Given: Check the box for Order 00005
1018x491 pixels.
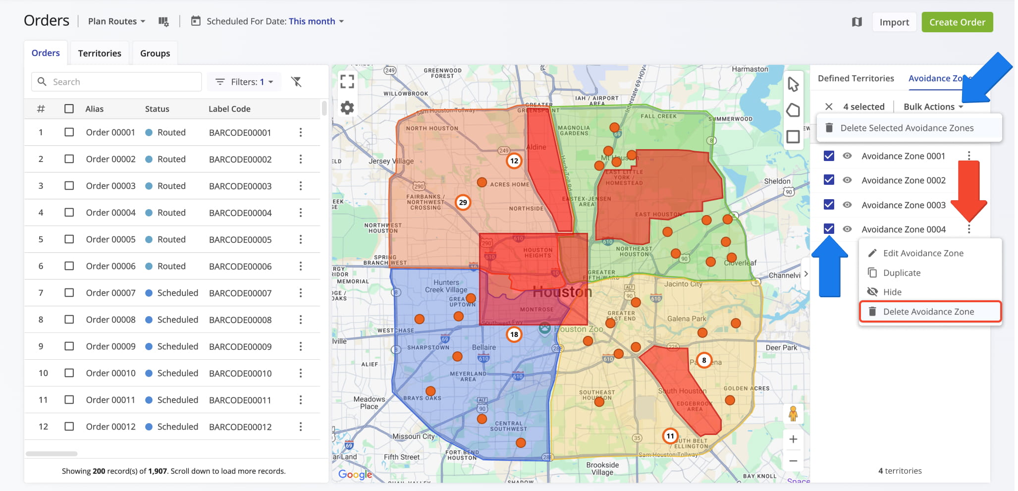Looking at the screenshot, I should click(69, 239).
